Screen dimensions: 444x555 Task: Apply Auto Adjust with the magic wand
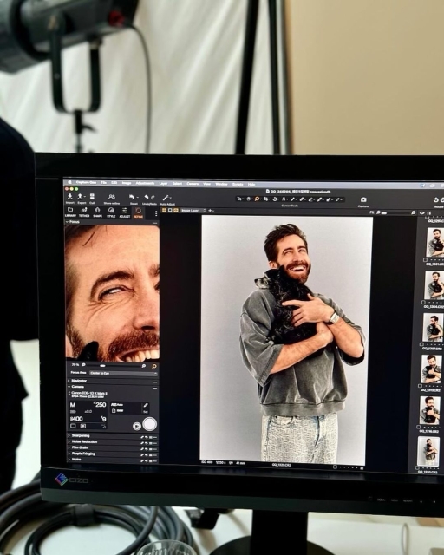[166, 198]
